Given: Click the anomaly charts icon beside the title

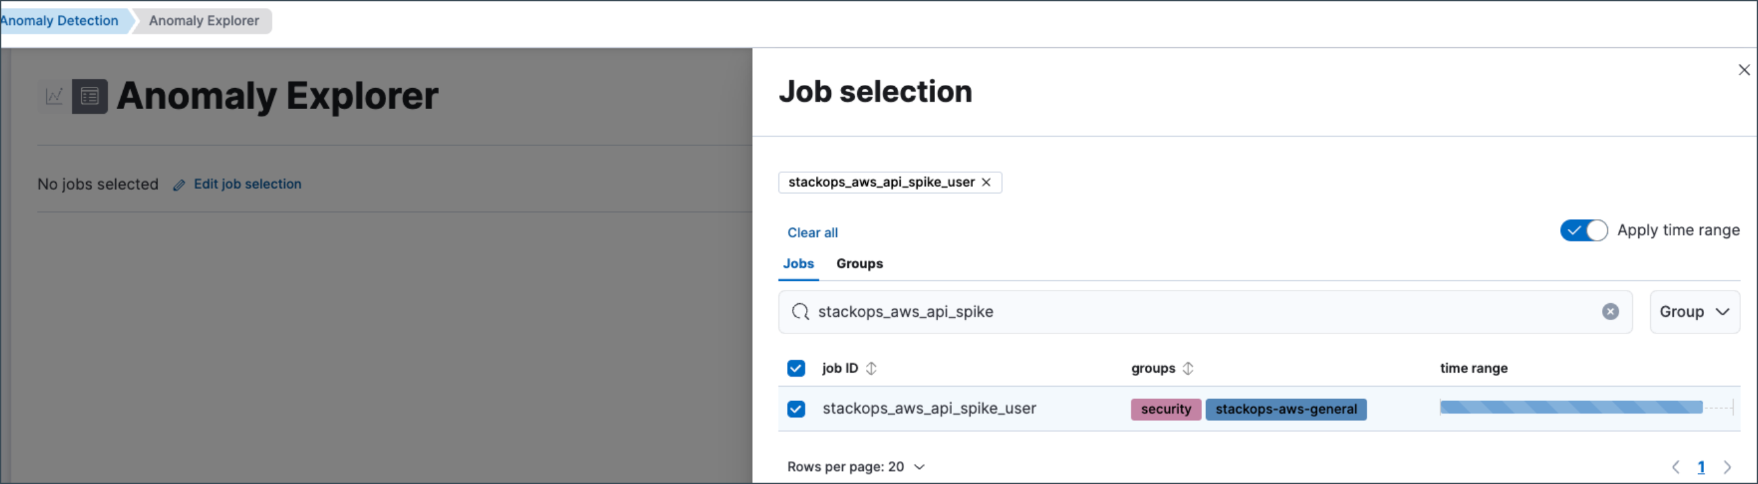Looking at the screenshot, I should tap(55, 95).
